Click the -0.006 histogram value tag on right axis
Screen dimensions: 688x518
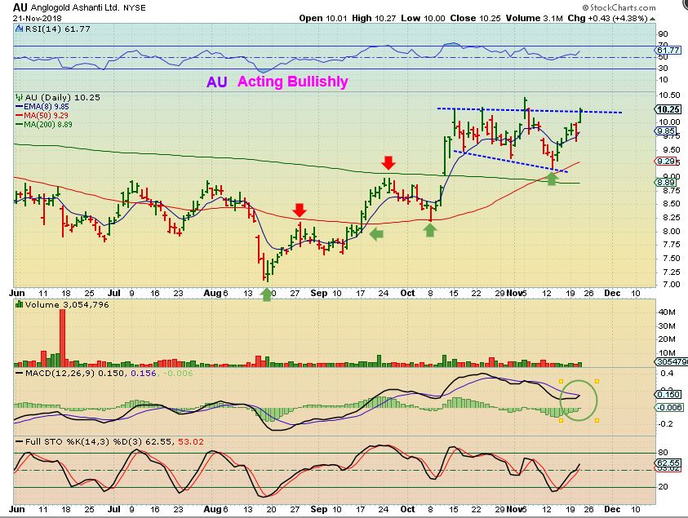tap(669, 408)
